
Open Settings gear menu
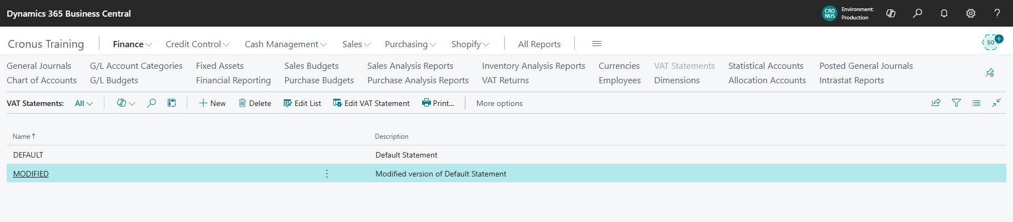coord(971,13)
